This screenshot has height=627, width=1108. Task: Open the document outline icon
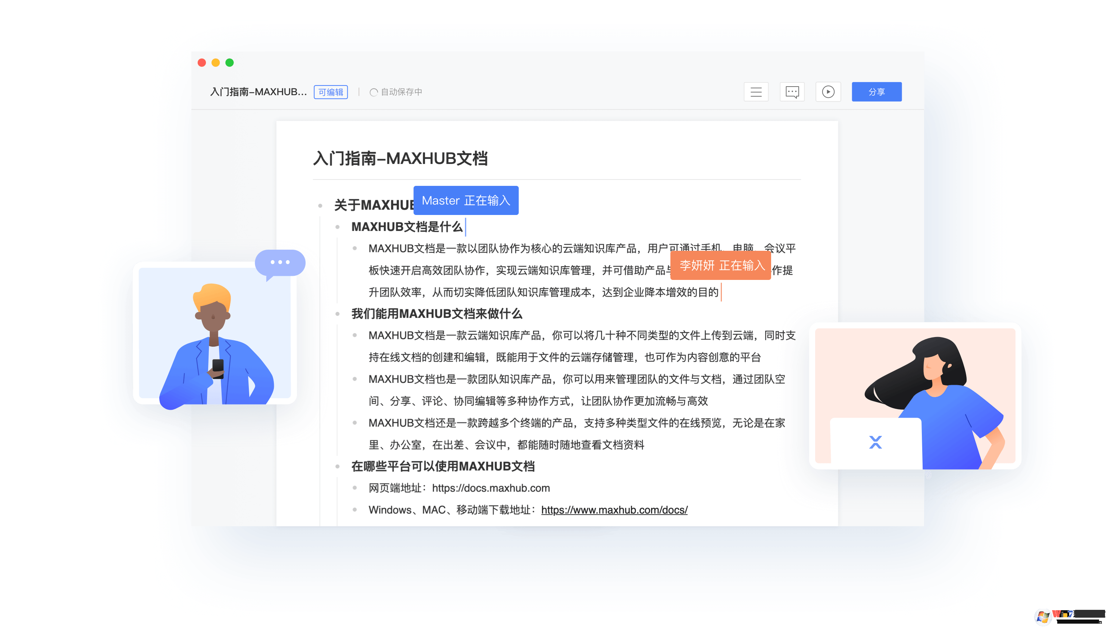(756, 92)
